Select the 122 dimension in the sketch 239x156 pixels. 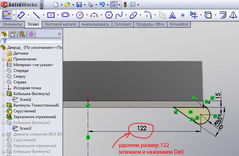(142, 128)
